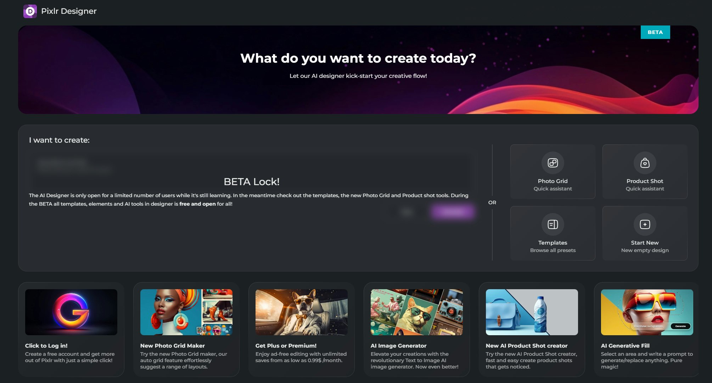This screenshot has height=383, width=712.
Task: Open the AI Image Generator collage thumbnail
Action: pos(416,312)
